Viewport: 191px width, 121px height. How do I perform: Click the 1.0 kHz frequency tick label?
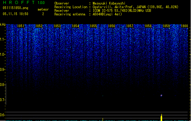click(x=2, y=54)
